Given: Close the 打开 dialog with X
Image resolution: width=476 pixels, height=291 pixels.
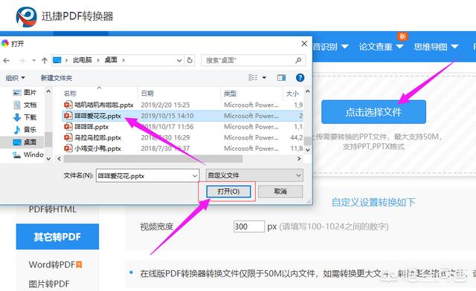Looking at the screenshot, I should pos(304,44).
